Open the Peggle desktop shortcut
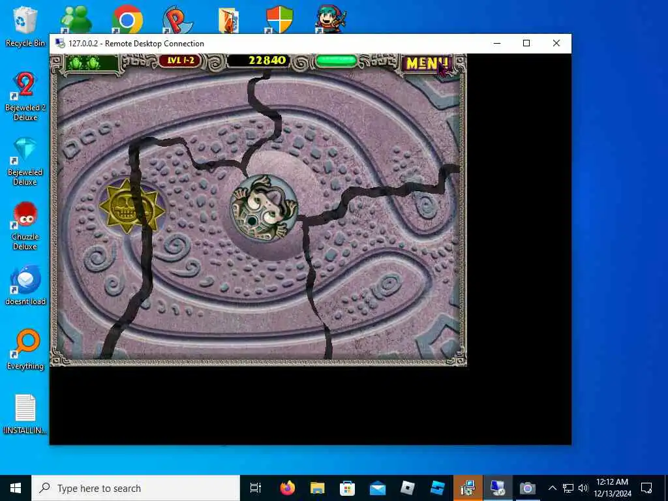Screen dimensions: 668x501 coord(177,19)
